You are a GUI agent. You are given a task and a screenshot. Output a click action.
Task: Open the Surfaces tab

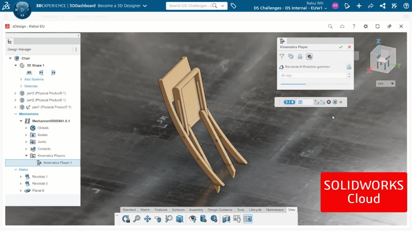(x=178, y=210)
